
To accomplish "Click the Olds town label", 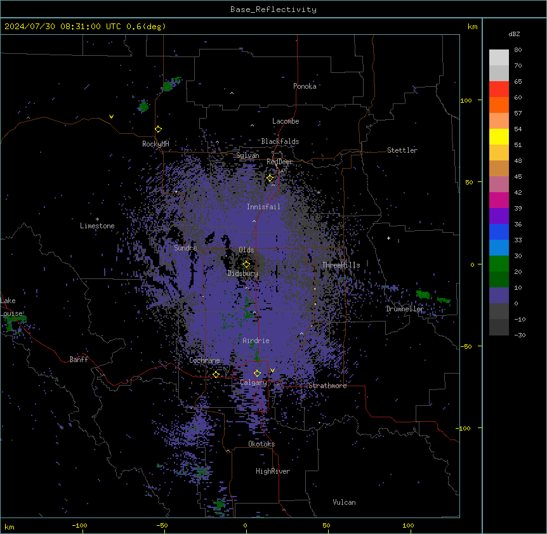I will click(246, 250).
